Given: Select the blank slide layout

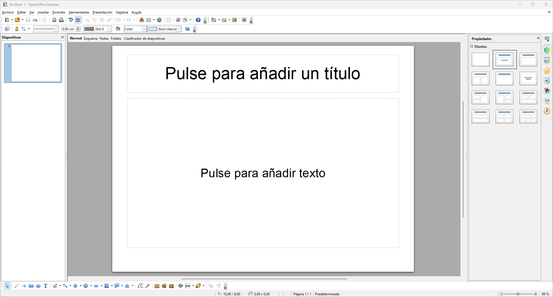Looking at the screenshot, I should (x=480, y=59).
